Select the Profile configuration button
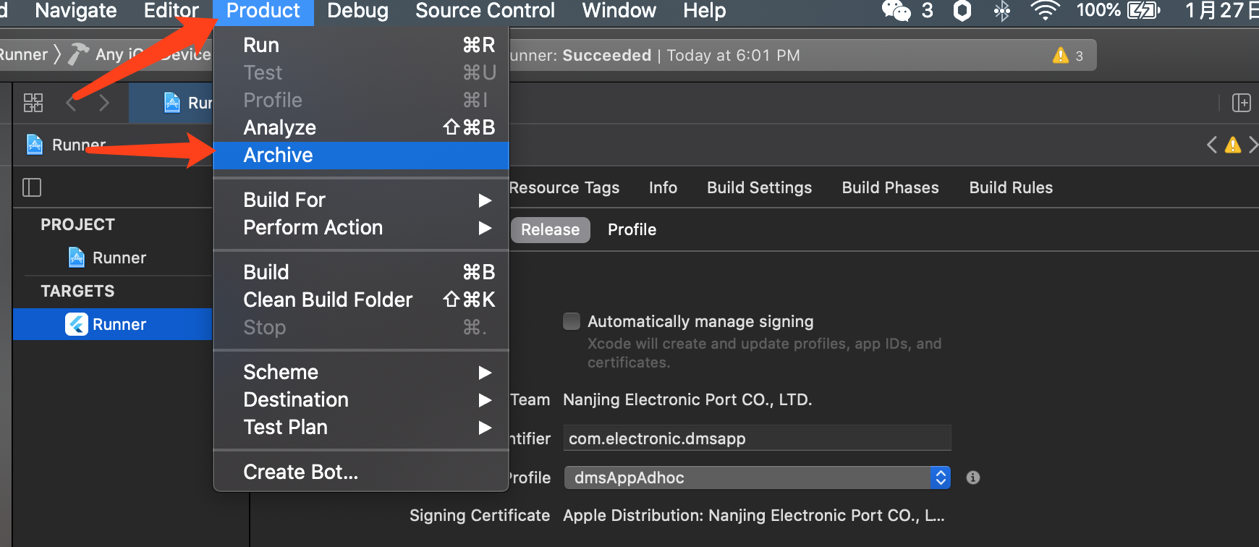This screenshot has height=547, width=1259. (x=632, y=229)
